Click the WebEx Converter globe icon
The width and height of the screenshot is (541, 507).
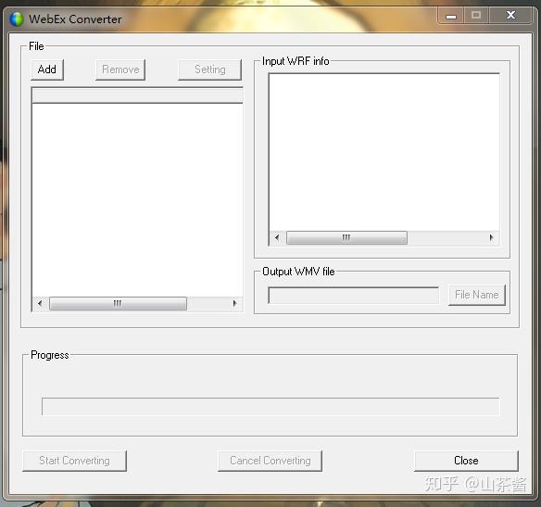point(17,19)
